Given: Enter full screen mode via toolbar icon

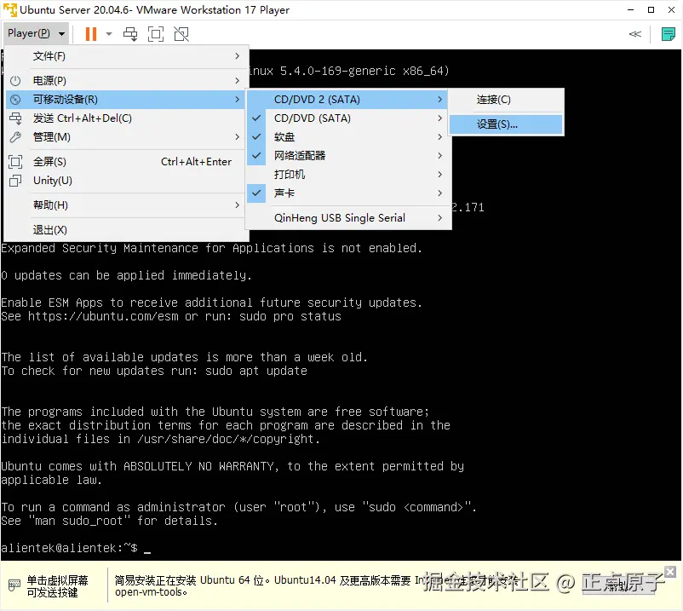Looking at the screenshot, I should click(156, 34).
